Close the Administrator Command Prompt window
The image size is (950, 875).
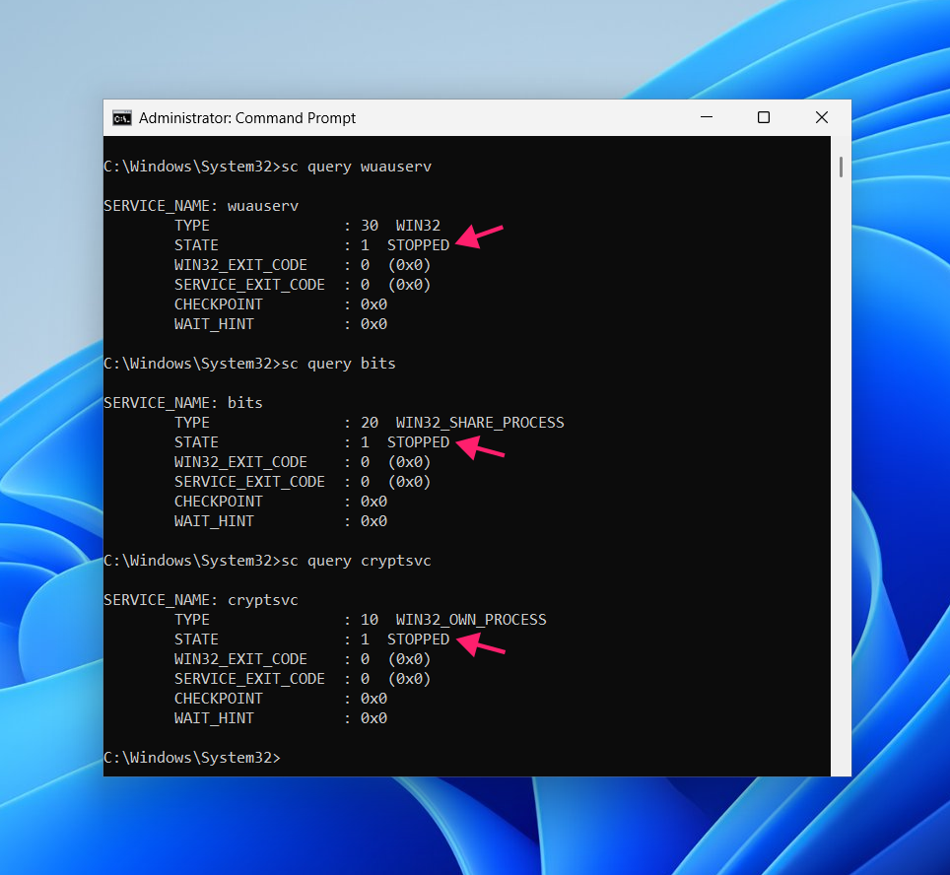822,117
